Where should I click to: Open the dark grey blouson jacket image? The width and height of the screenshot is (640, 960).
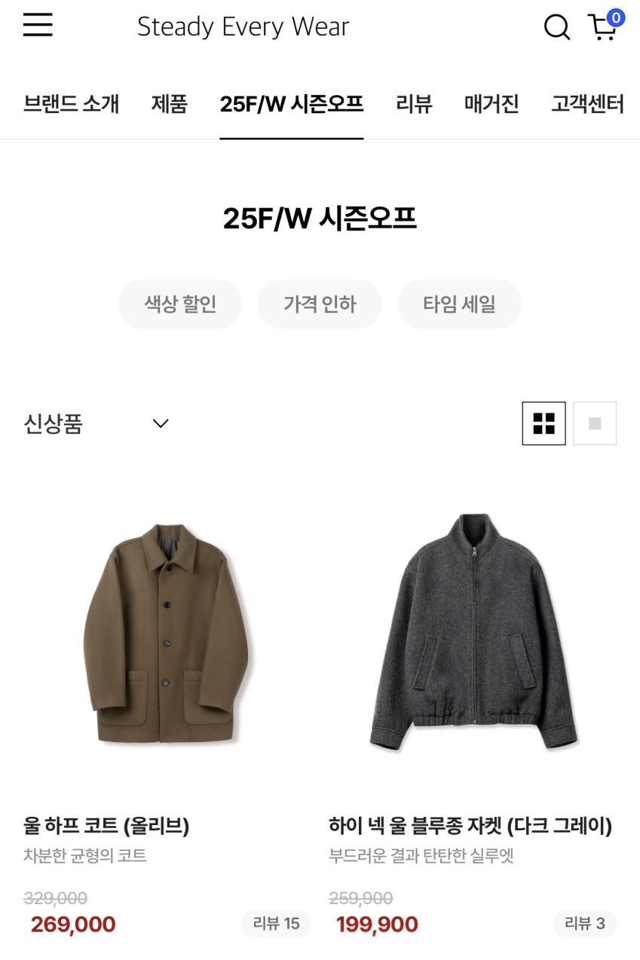click(473, 633)
